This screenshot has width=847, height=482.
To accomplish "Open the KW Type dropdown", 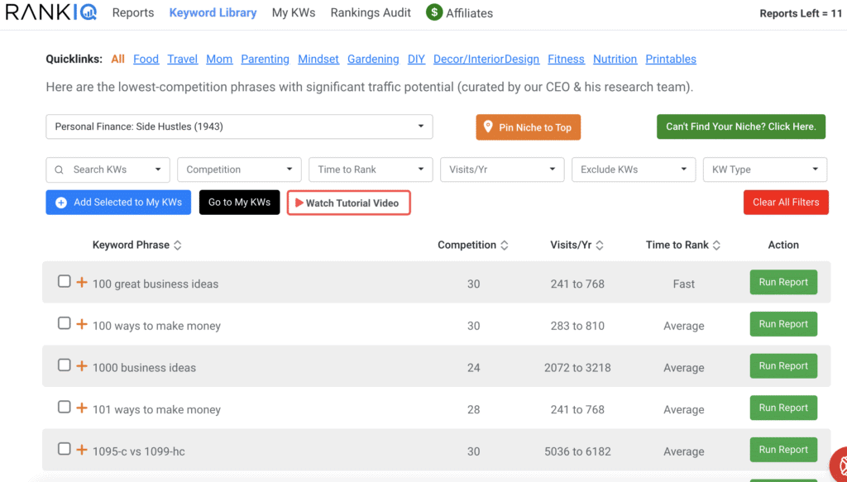I will click(x=764, y=169).
